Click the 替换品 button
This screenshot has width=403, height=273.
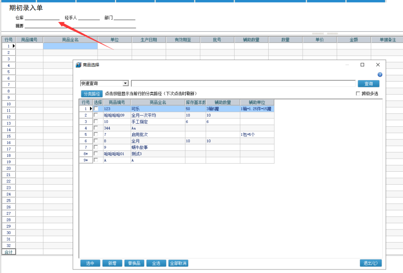coord(134,263)
